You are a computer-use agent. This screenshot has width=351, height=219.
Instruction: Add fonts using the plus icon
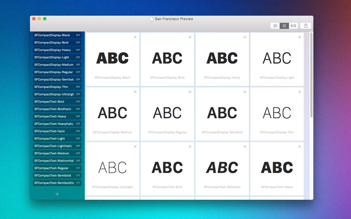point(57,194)
